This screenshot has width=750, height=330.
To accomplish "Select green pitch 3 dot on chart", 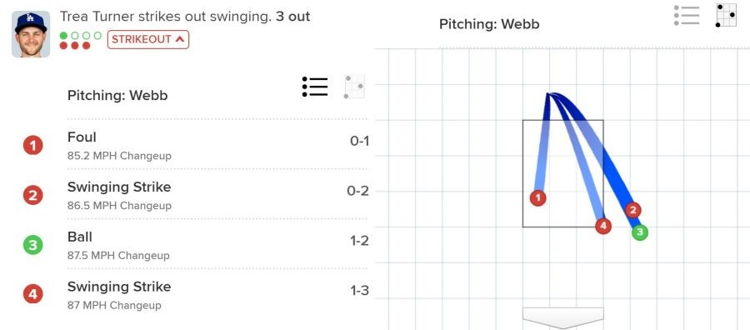I will (640, 232).
